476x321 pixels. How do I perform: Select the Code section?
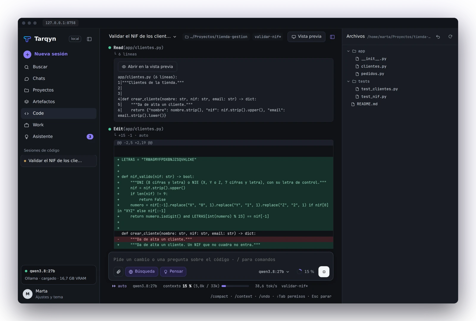point(59,113)
